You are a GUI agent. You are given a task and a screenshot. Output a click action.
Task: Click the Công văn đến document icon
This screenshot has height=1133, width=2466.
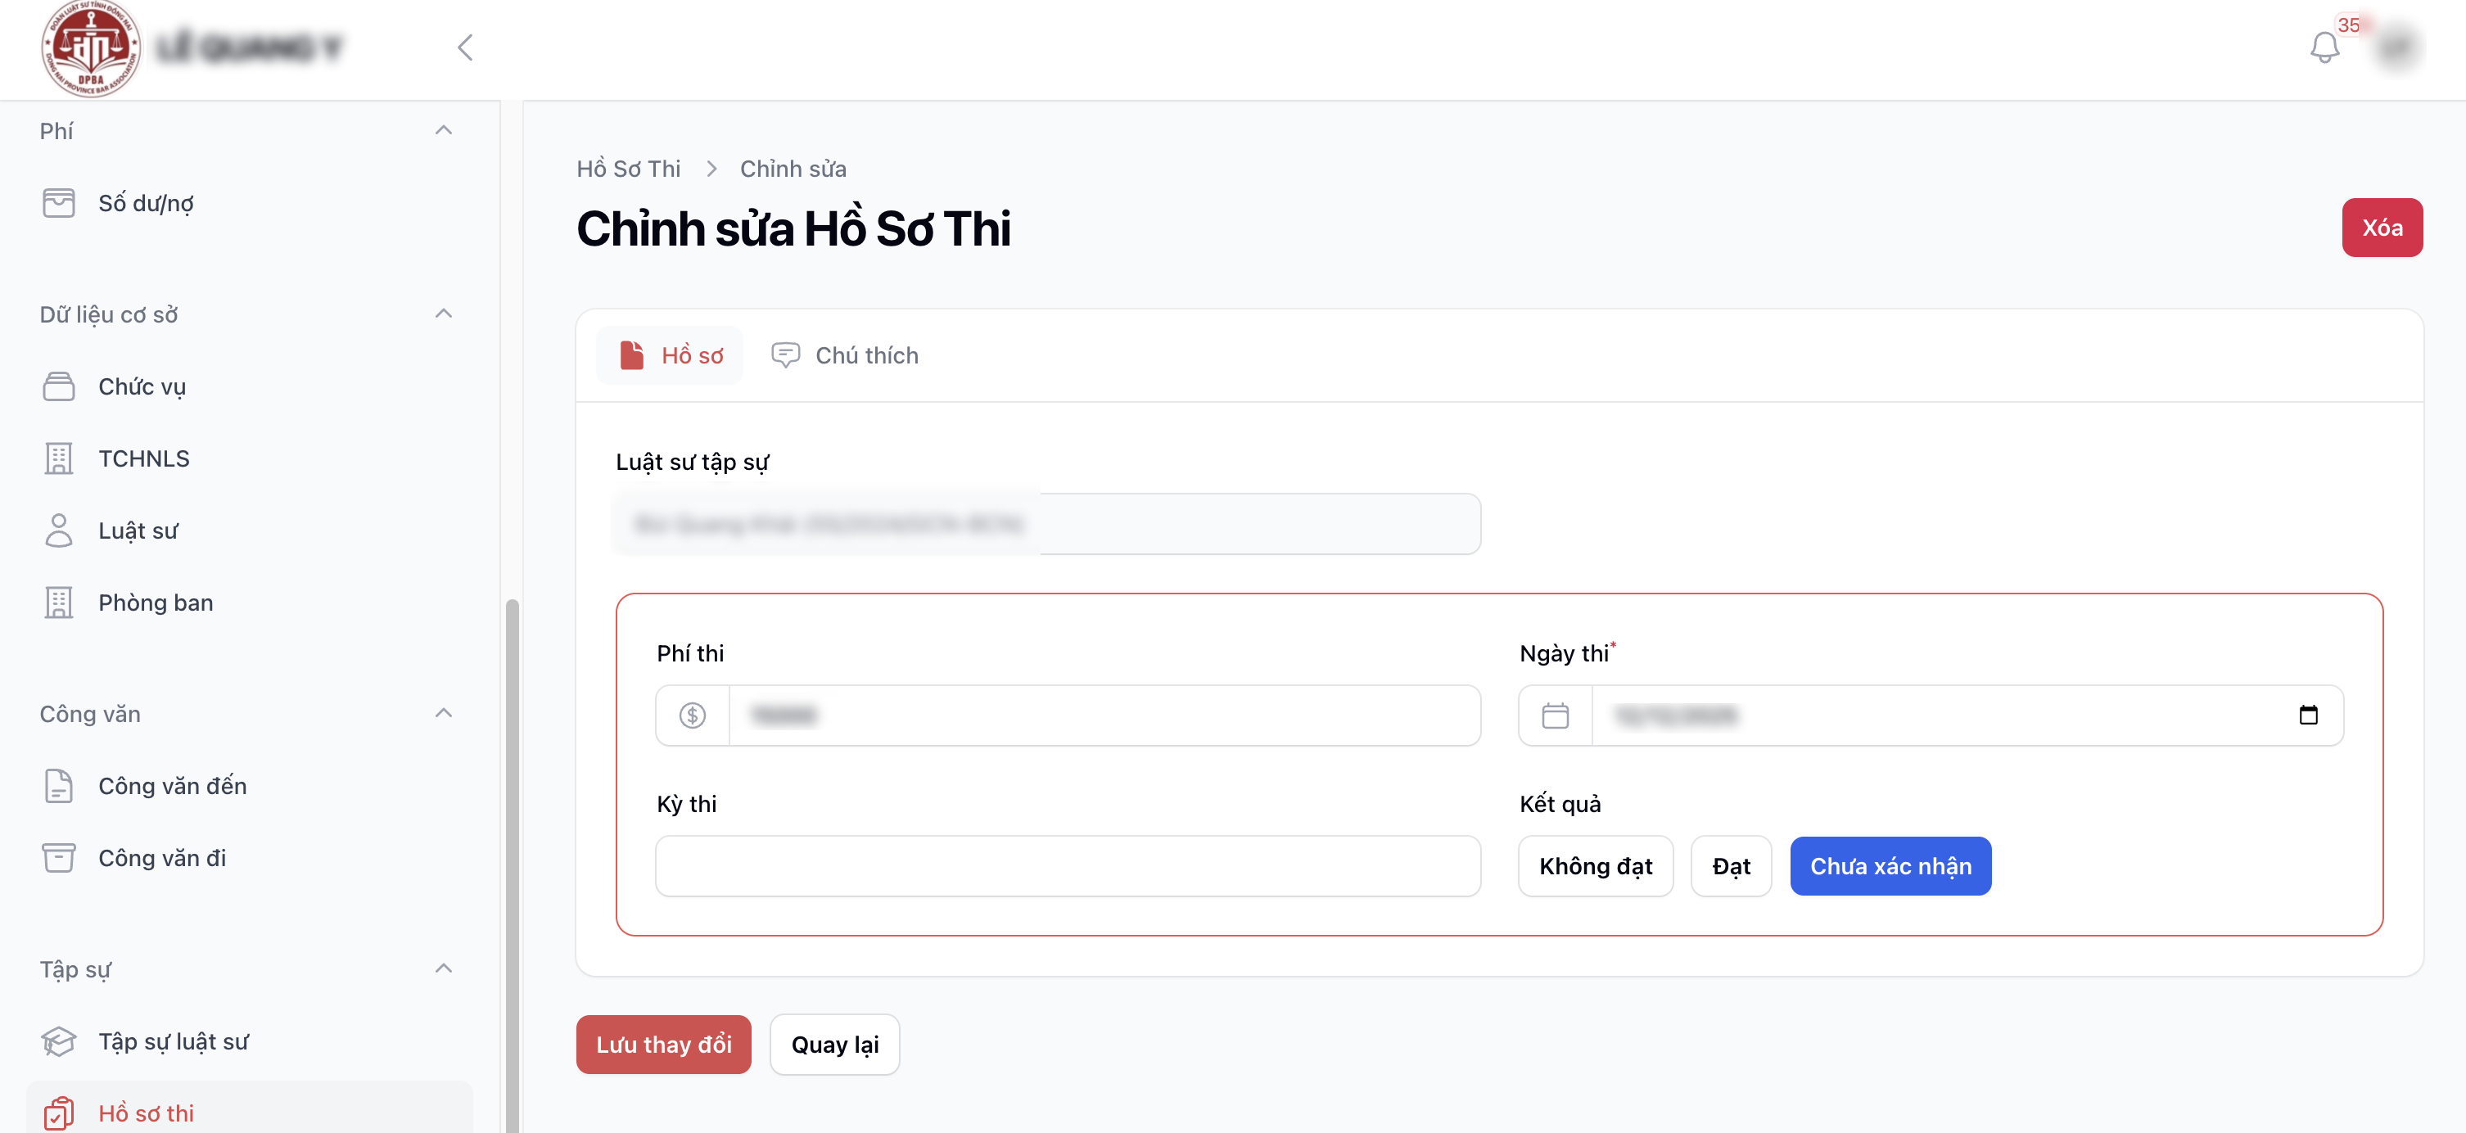click(x=58, y=786)
